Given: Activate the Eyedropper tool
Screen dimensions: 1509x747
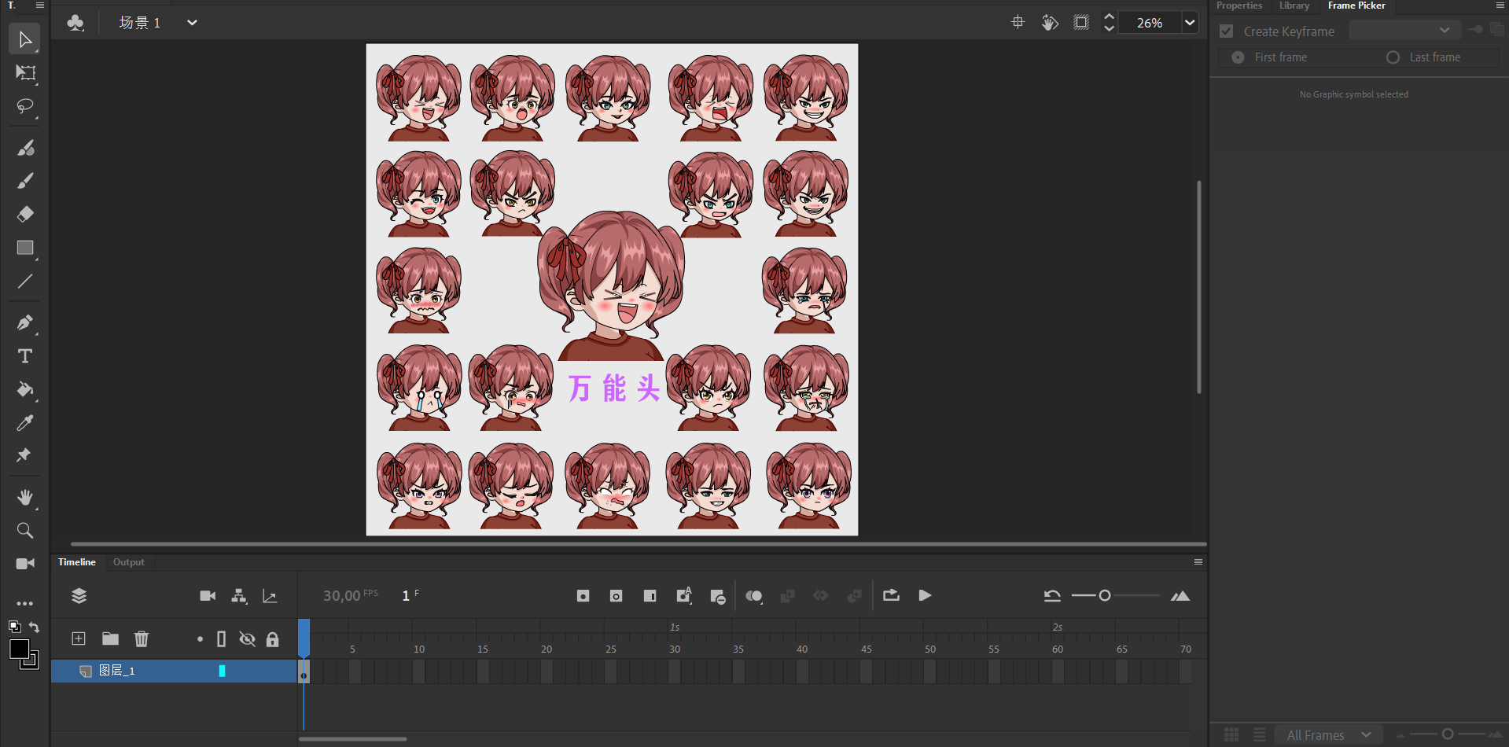Looking at the screenshot, I should (25, 423).
